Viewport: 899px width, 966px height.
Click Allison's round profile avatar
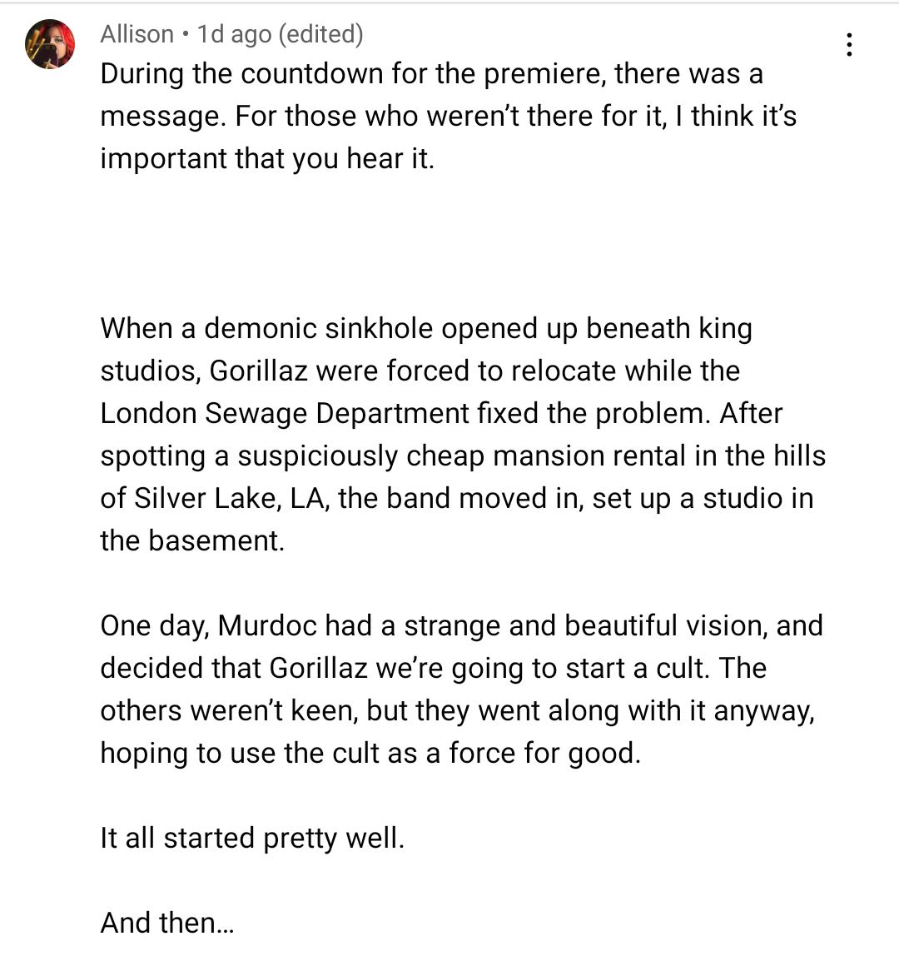50,44
